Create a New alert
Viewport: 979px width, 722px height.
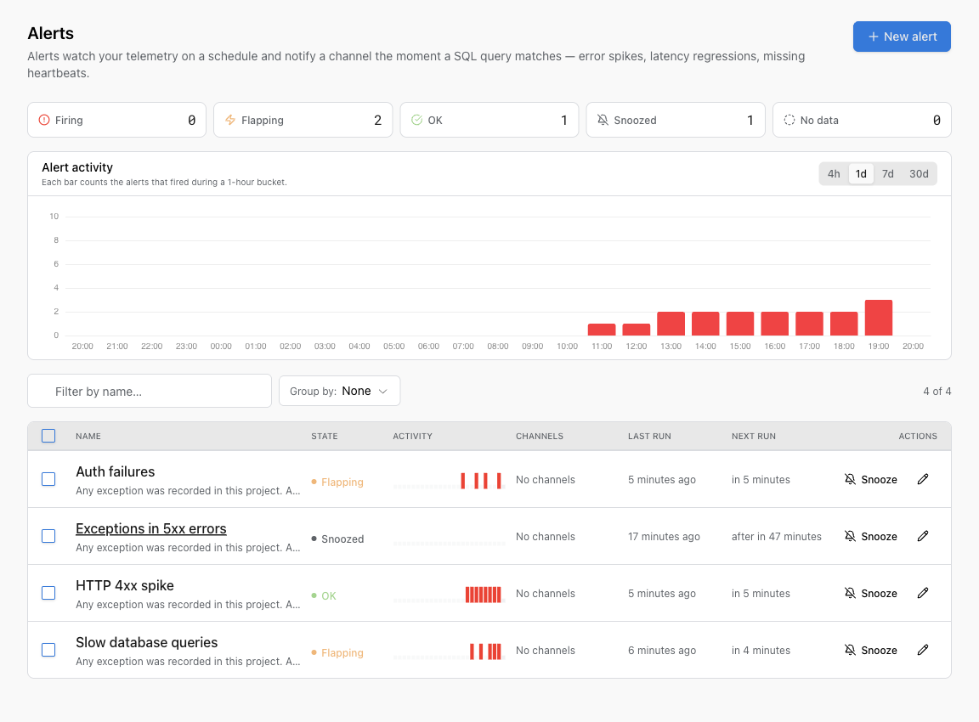902,37
